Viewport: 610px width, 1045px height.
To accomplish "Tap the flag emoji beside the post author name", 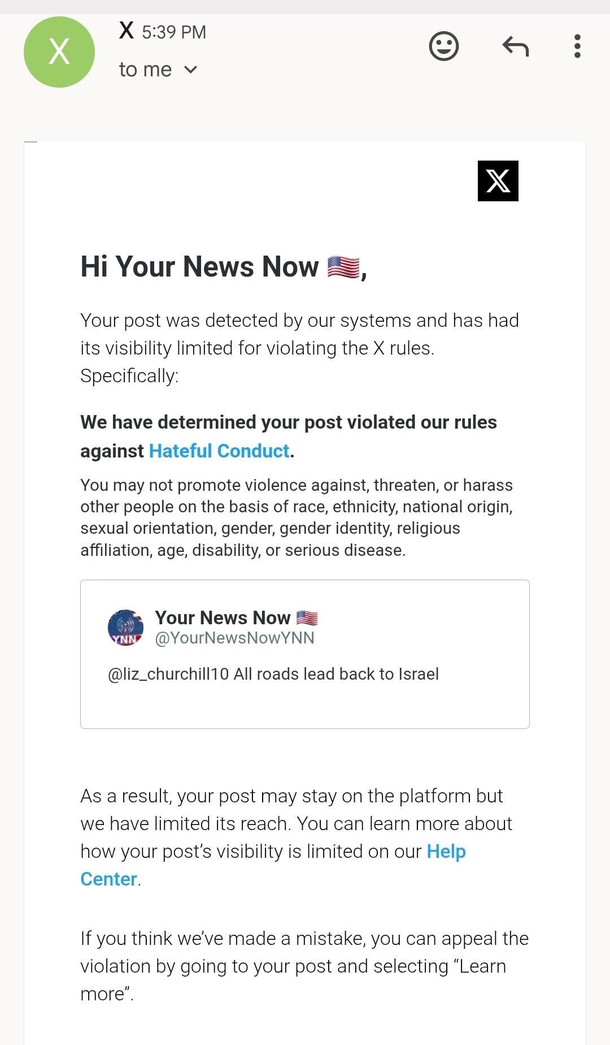I will [307, 617].
